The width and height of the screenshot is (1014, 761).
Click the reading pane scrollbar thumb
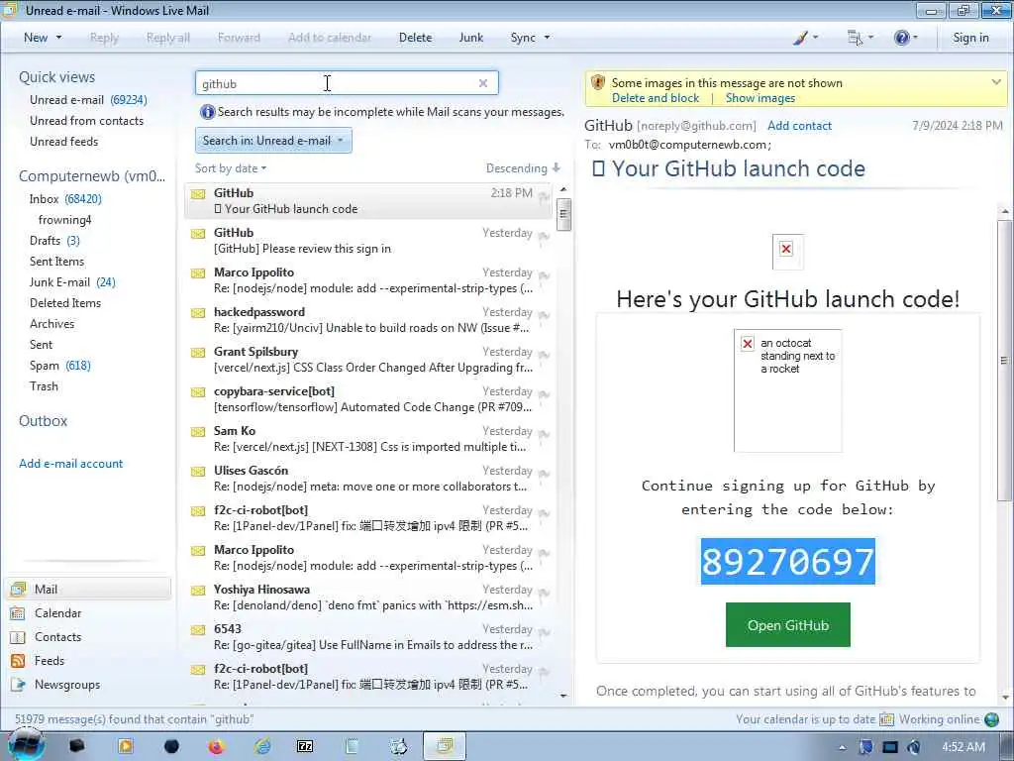click(1004, 360)
